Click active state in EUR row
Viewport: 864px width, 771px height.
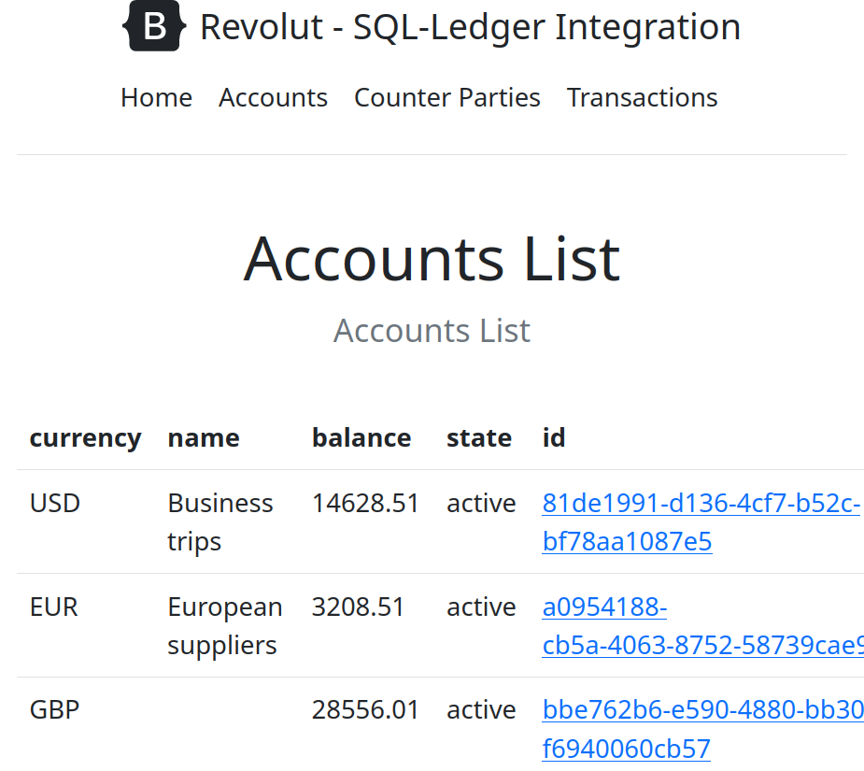point(481,607)
